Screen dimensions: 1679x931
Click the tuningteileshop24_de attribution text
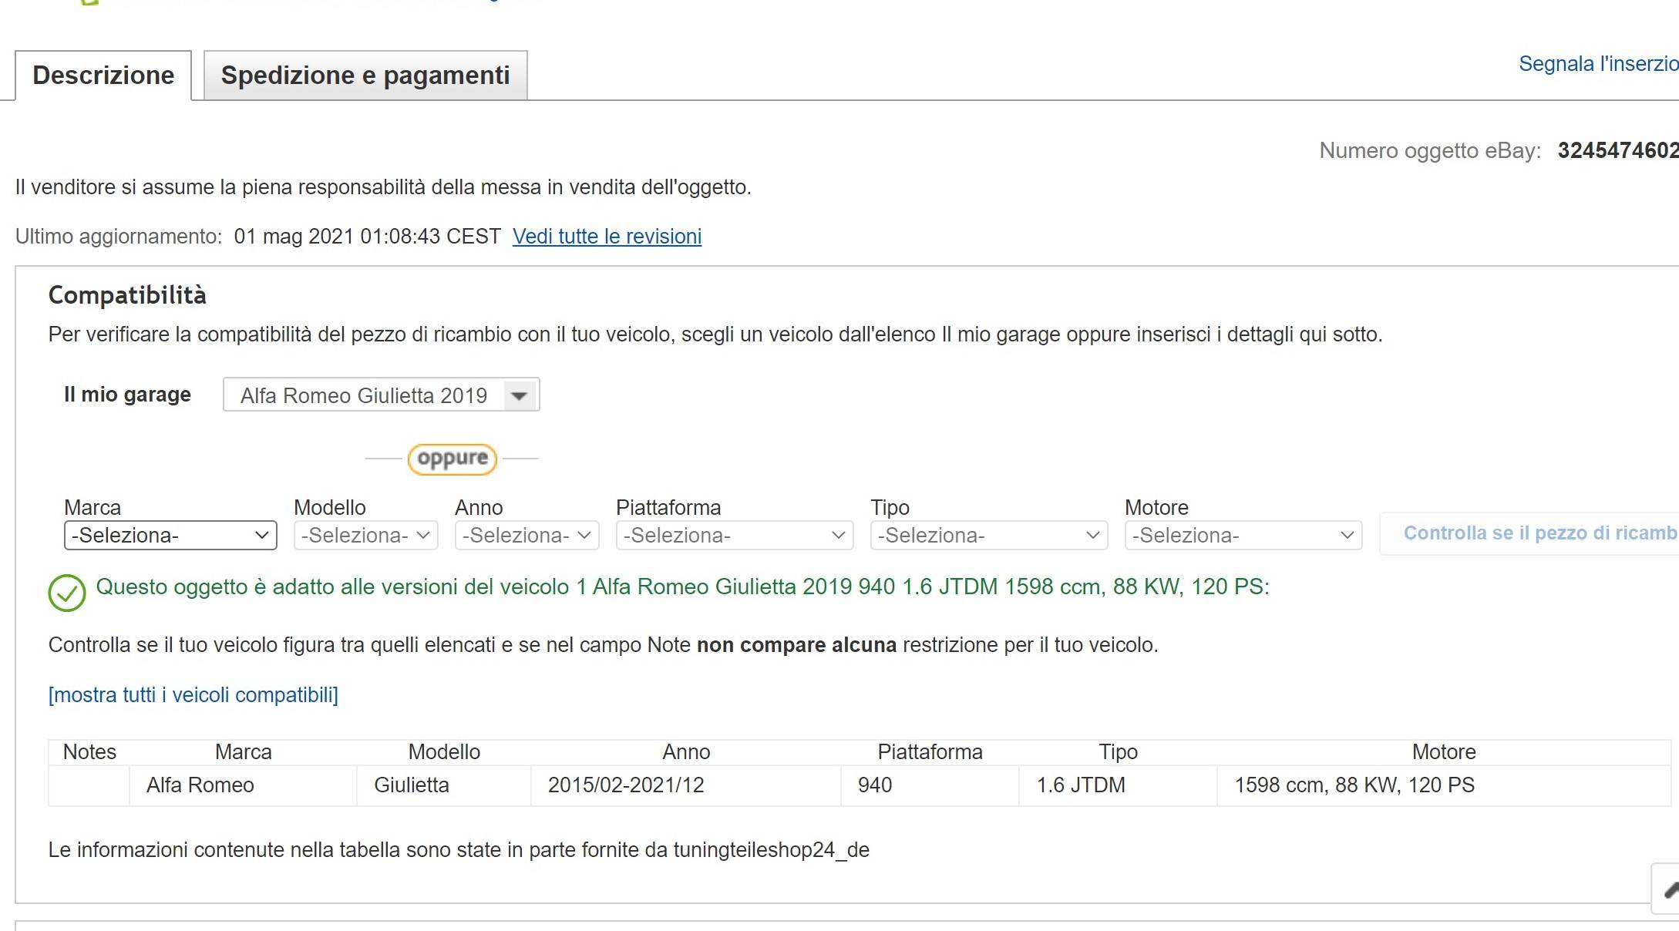(x=771, y=850)
